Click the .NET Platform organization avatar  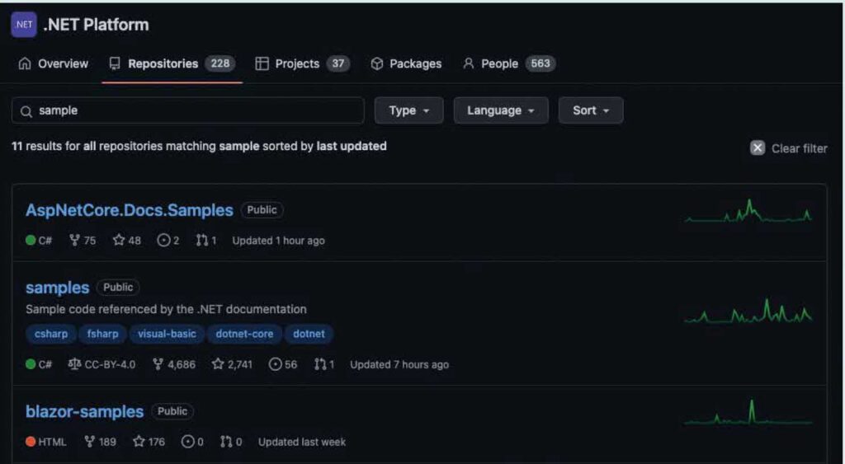[x=24, y=25]
